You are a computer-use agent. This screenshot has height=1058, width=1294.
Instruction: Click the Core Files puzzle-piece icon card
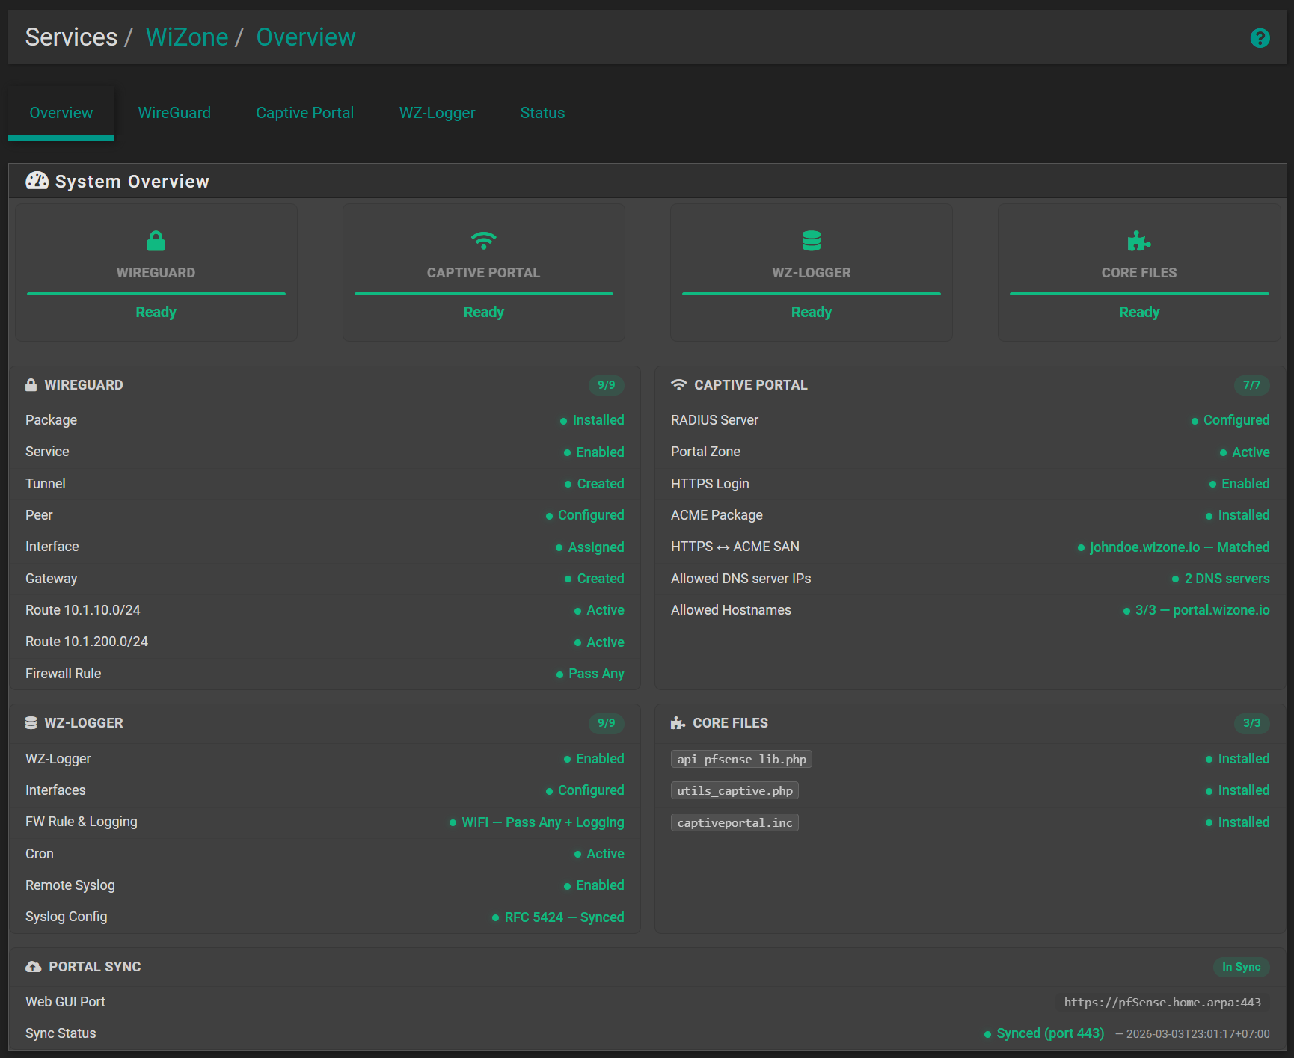(x=1138, y=241)
